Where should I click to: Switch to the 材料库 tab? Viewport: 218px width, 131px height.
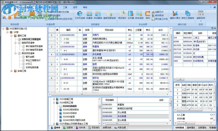pos(81,128)
